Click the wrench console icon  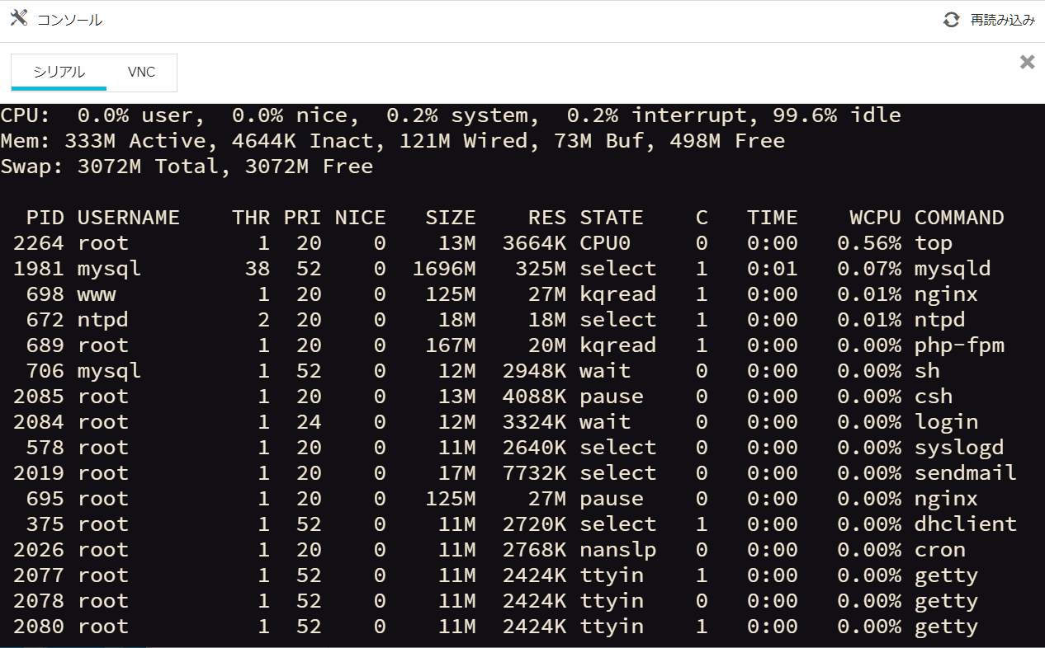point(19,18)
